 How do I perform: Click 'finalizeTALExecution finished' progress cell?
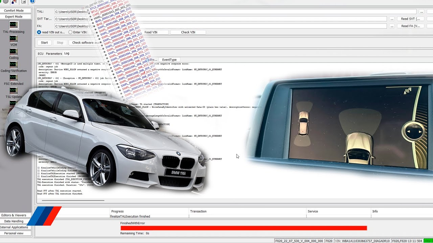[150, 216]
